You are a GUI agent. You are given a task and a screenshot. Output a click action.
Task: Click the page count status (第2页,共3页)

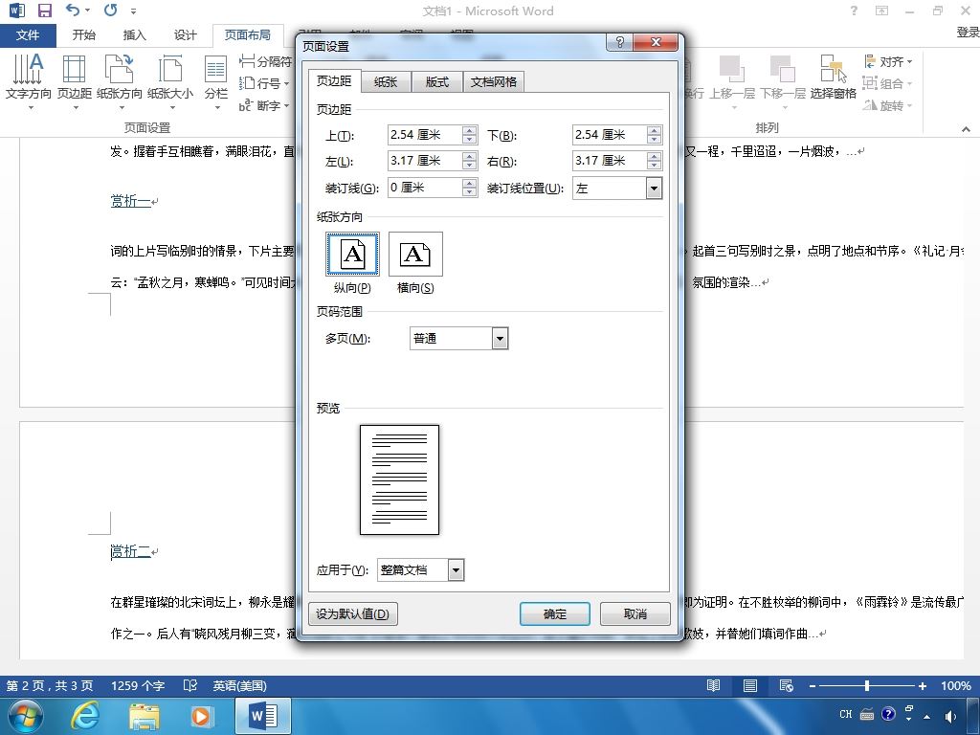[x=50, y=685]
